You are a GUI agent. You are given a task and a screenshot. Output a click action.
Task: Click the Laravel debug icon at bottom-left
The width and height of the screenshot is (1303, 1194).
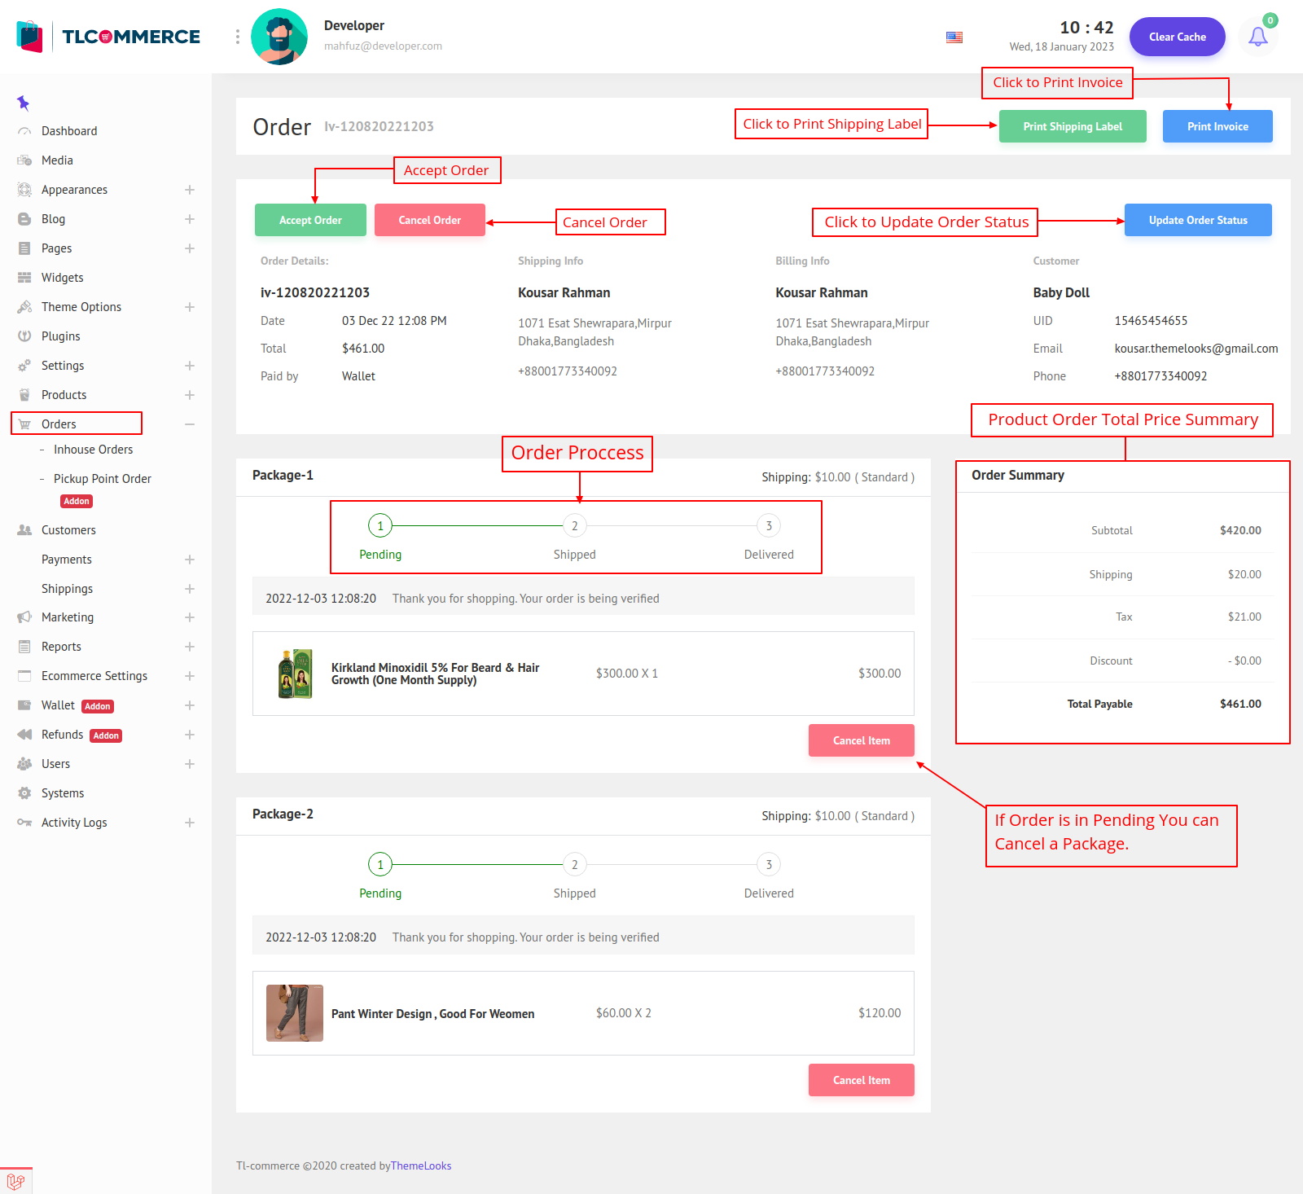pos(15,1181)
